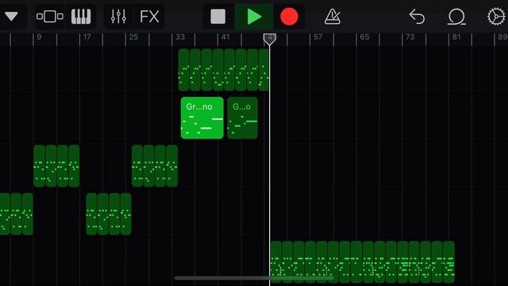The height and width of the screenshot is (286, 508).
Task: Start playback with the green play button
Action: (254, 16)
